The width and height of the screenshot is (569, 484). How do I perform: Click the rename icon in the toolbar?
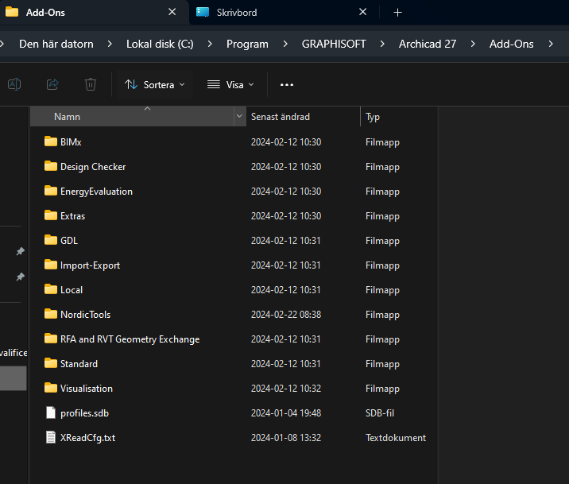[x=14, y=84]
